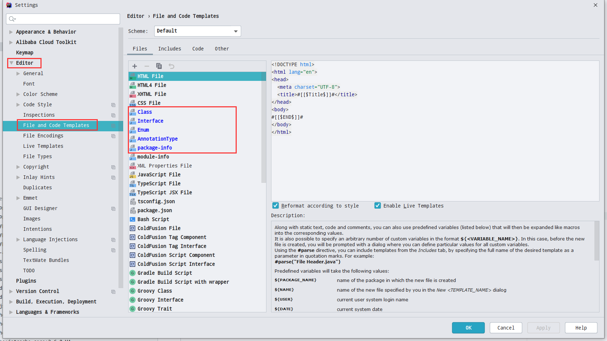Select Keymap in settings tree
The image size is (607, 341).
pyautogui.click(x=25, y=53)
